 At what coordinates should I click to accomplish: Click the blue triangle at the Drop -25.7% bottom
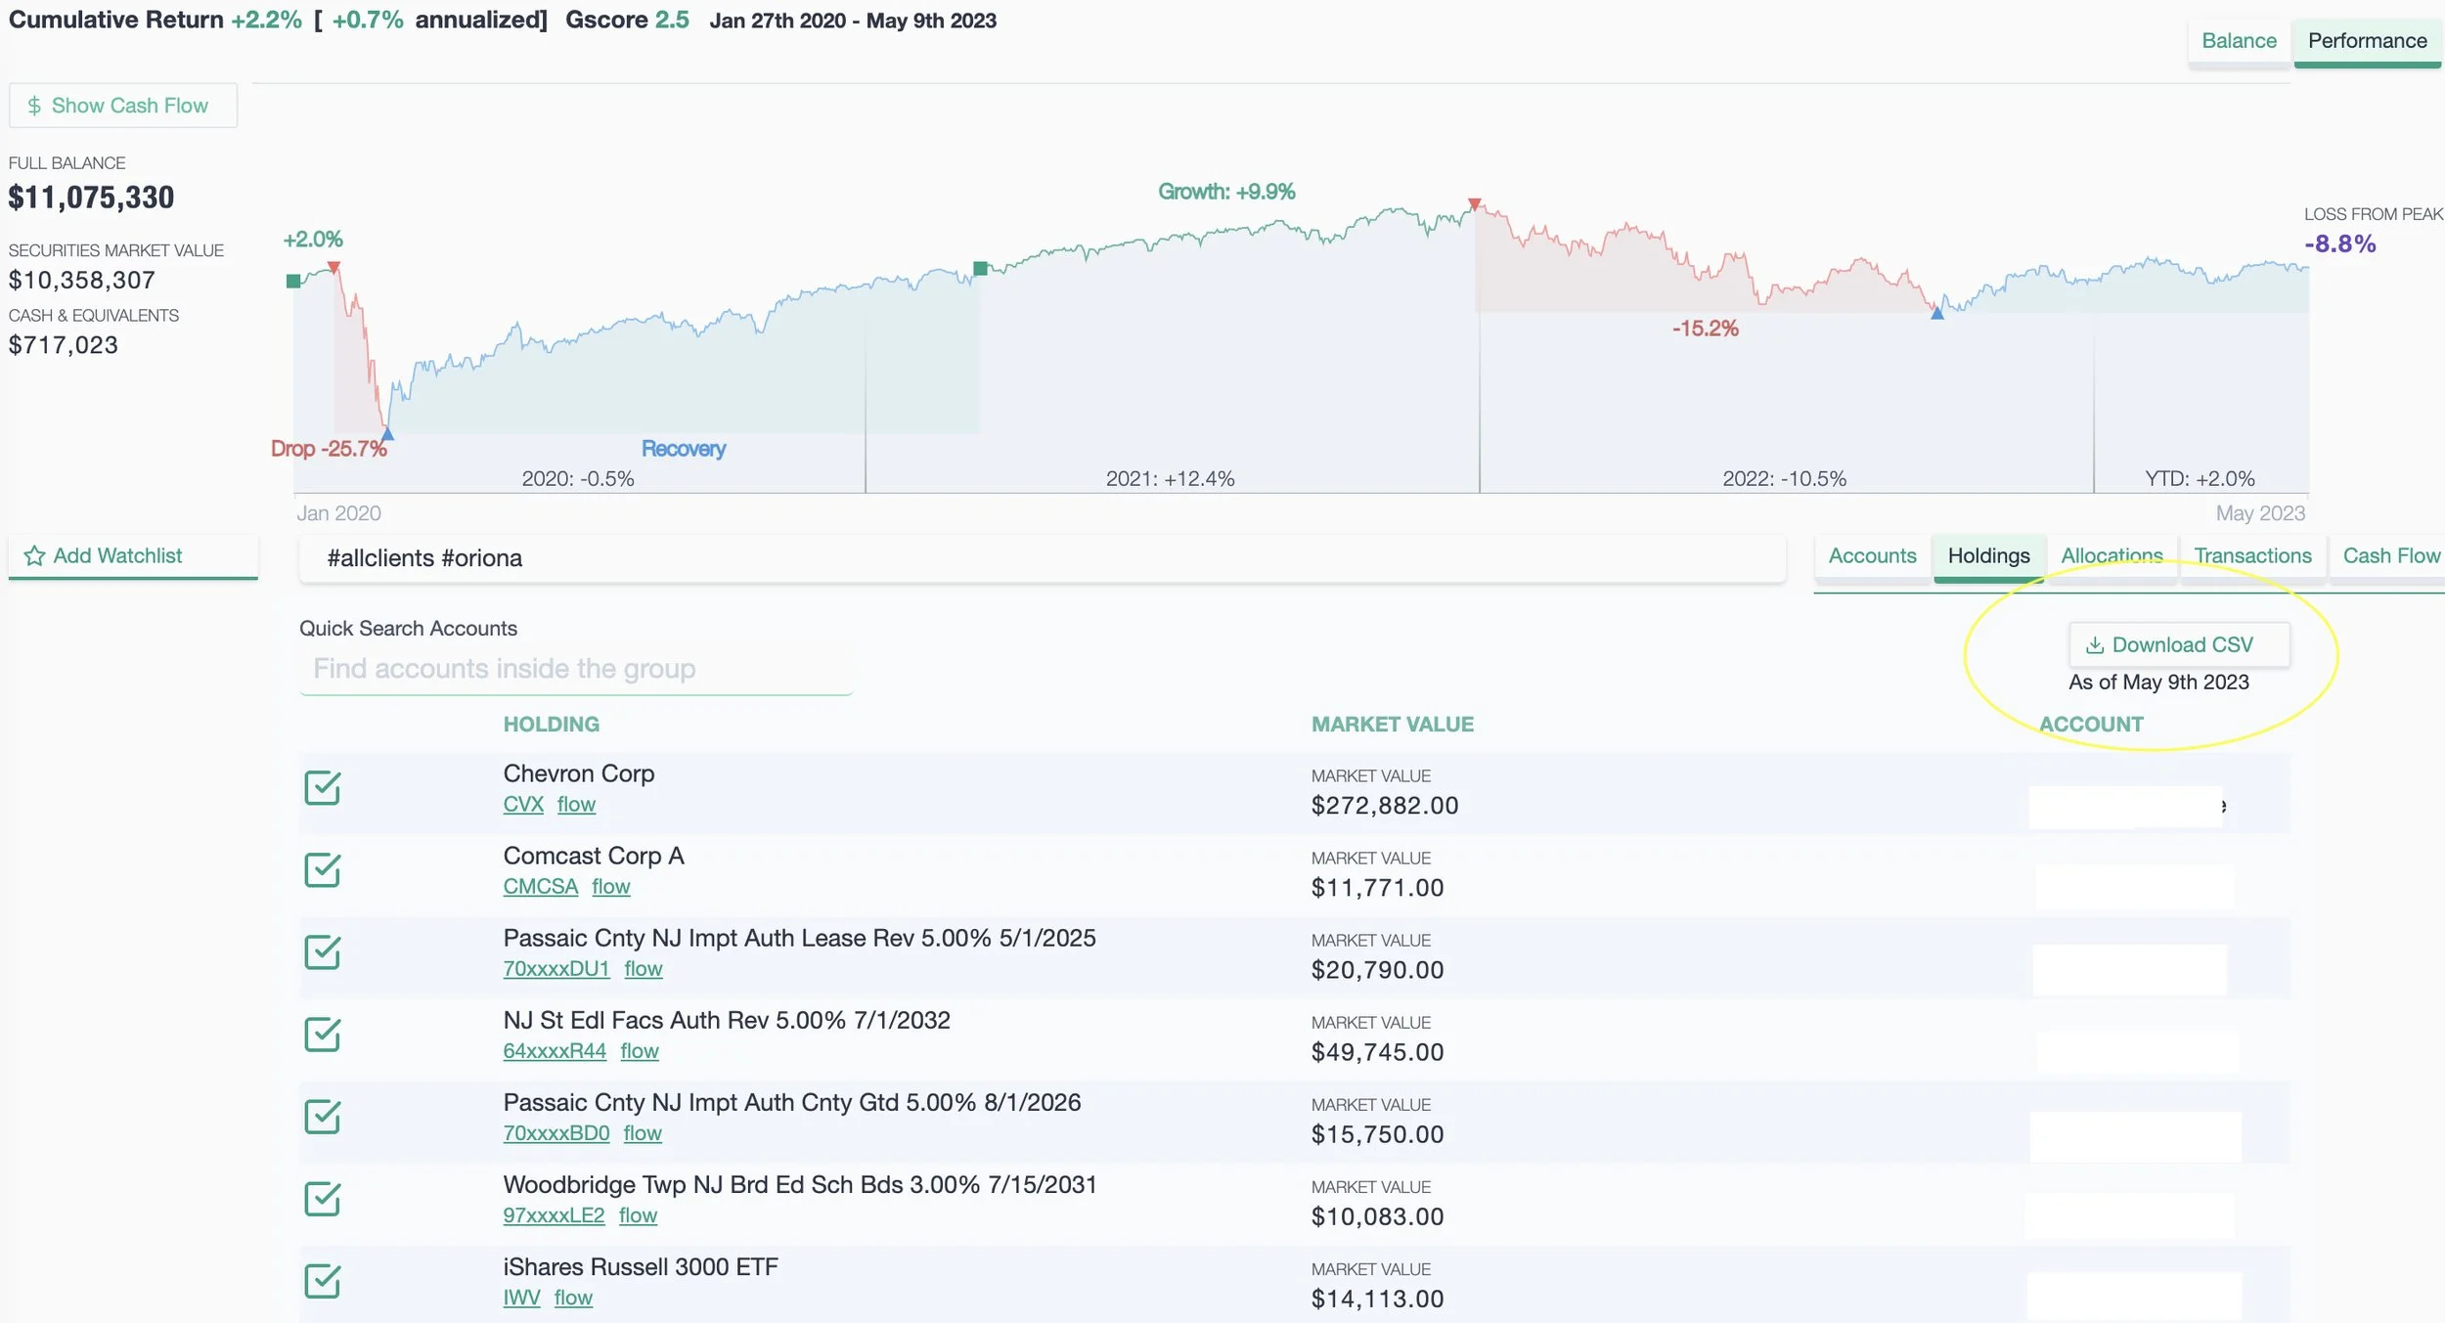pos(387,432)
